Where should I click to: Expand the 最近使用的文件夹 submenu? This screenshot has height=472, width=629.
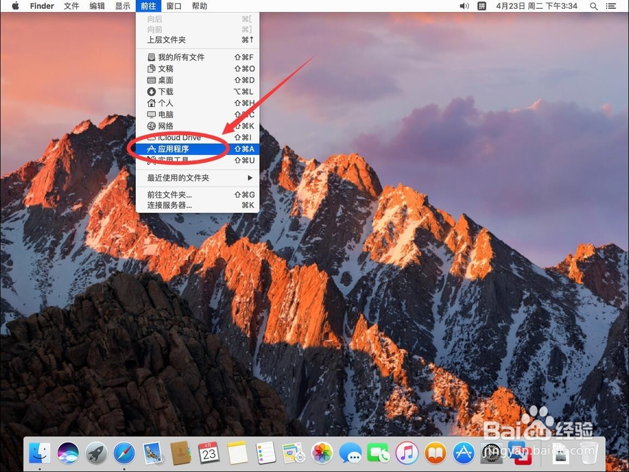179,178
